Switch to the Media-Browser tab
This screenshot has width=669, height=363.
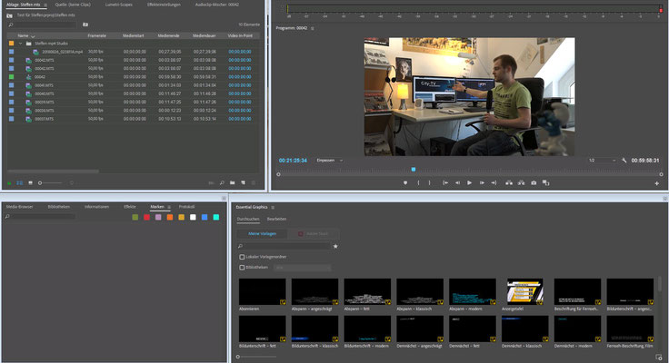pos(20,207)
